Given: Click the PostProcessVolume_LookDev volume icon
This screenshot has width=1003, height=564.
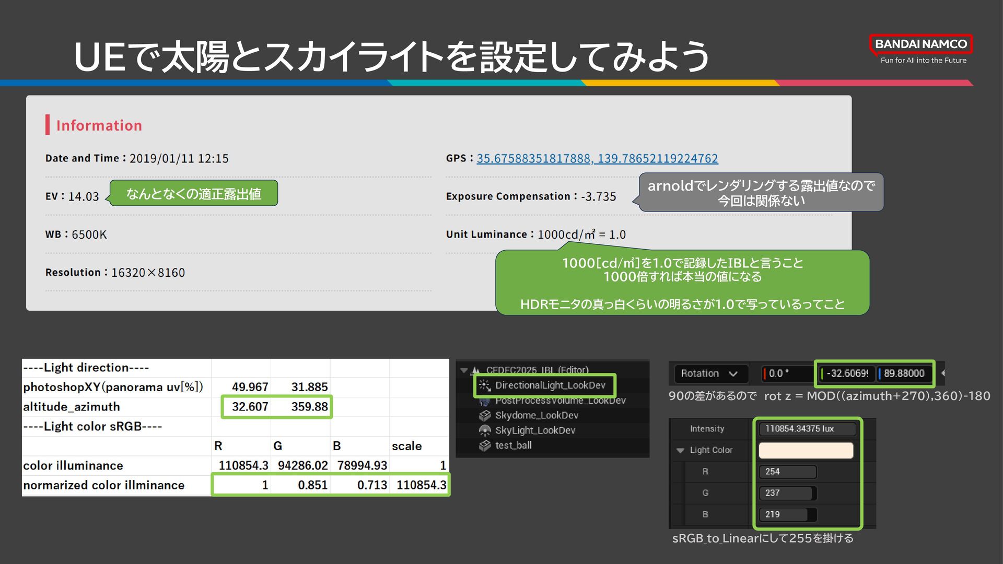Looking at the screenshot, I should (x=485, y=401).
